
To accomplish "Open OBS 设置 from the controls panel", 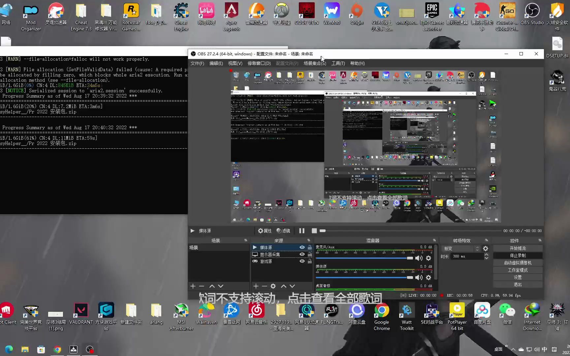I will [518, 277].
